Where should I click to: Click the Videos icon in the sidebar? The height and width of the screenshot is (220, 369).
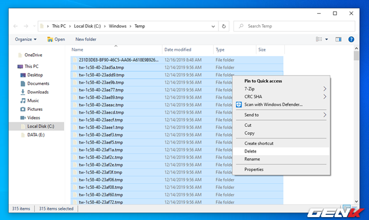click(x=23, y=118)
